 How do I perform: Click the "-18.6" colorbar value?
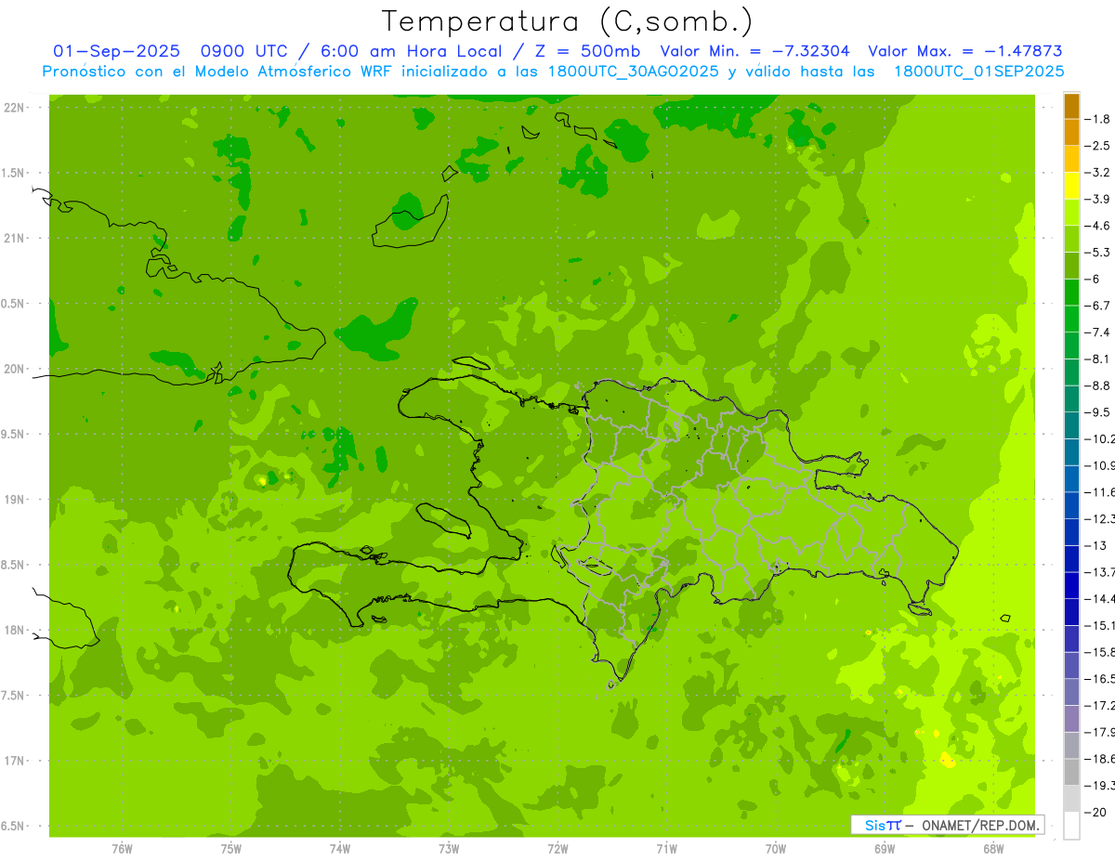[x=1100, y=759]
